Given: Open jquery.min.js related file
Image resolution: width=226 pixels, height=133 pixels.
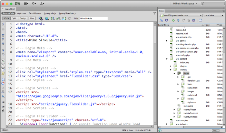Looking at the screenshot, I should coord(50,13).
